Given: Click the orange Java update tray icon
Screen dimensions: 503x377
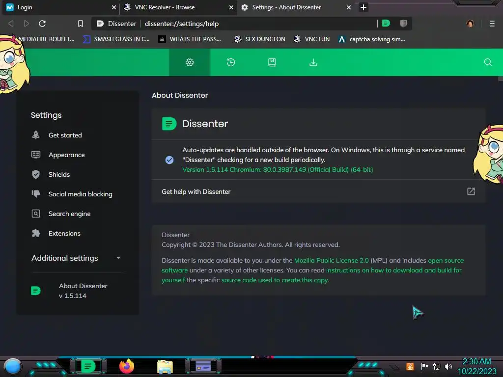Looking at the screenshot, I should [410, 366].
